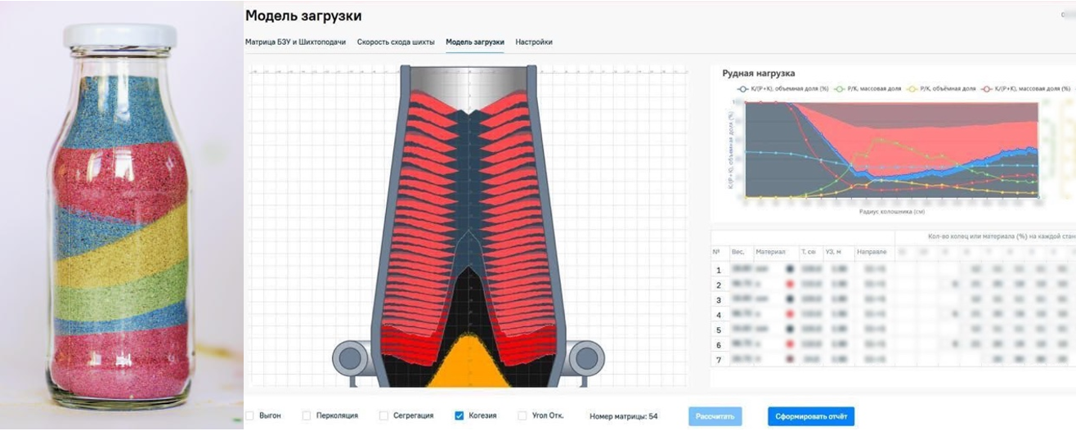Click the right bustle pipe circle on furnace
Image resolution: width=1076 pixels, height=431 pixels.
click(585, 358)
